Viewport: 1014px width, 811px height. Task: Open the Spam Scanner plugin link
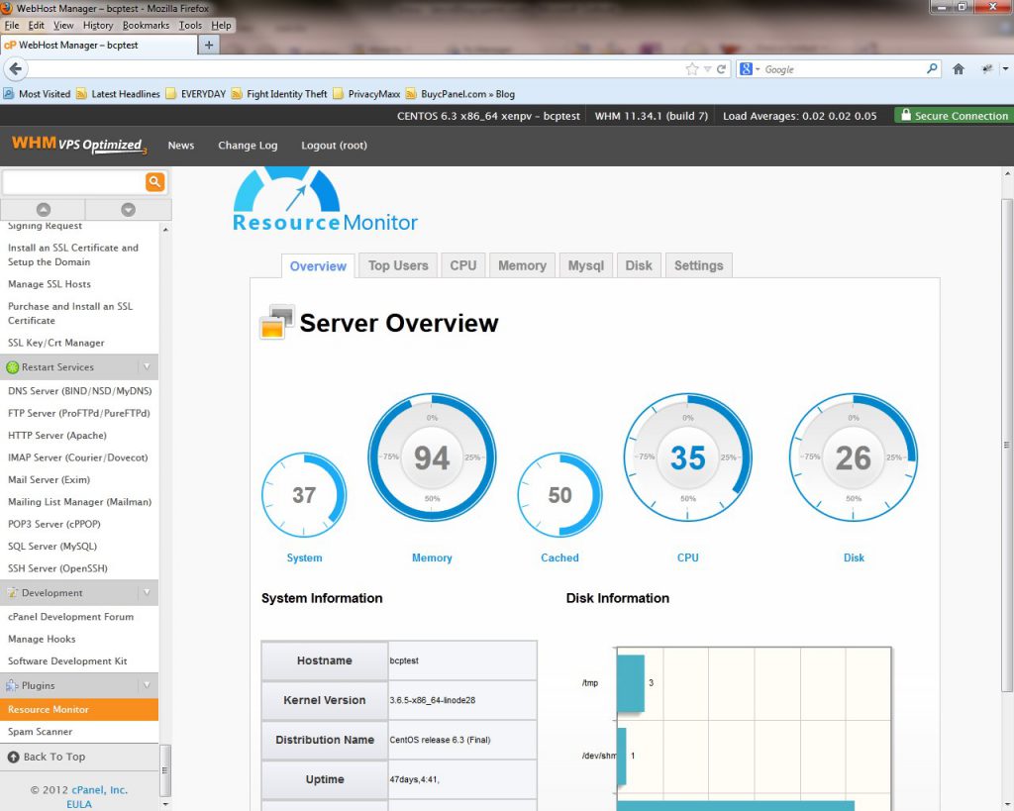[40, 732]
